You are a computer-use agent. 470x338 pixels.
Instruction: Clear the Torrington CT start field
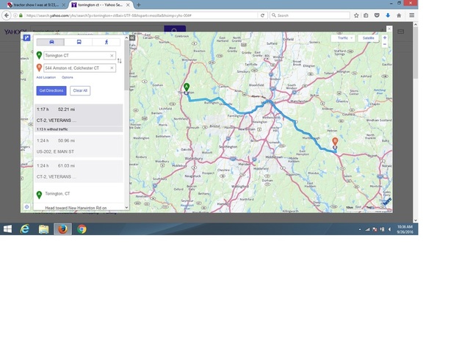coord(112,55)
